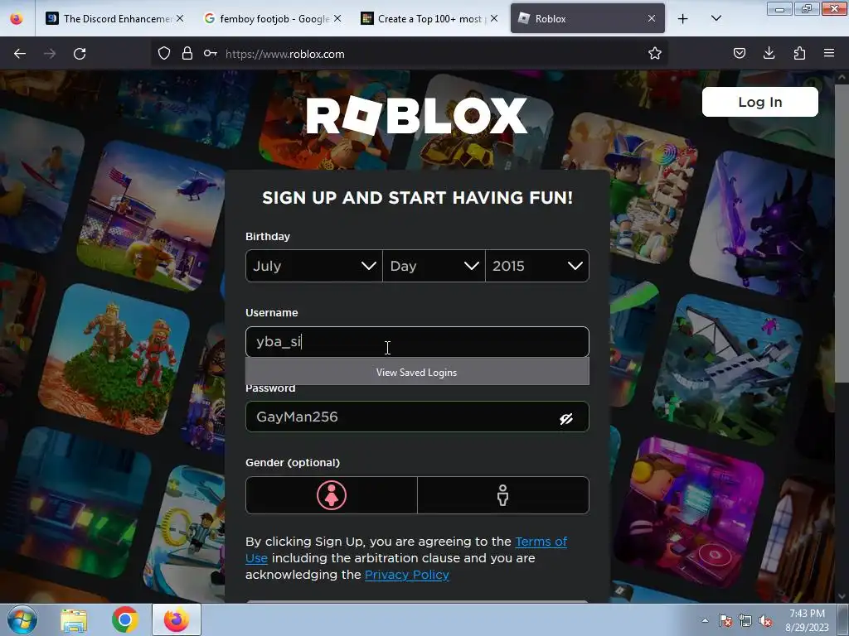Click the Password field
Image resolution: width=849 pixels, height=636 pixels.
[x=417, y=417]
